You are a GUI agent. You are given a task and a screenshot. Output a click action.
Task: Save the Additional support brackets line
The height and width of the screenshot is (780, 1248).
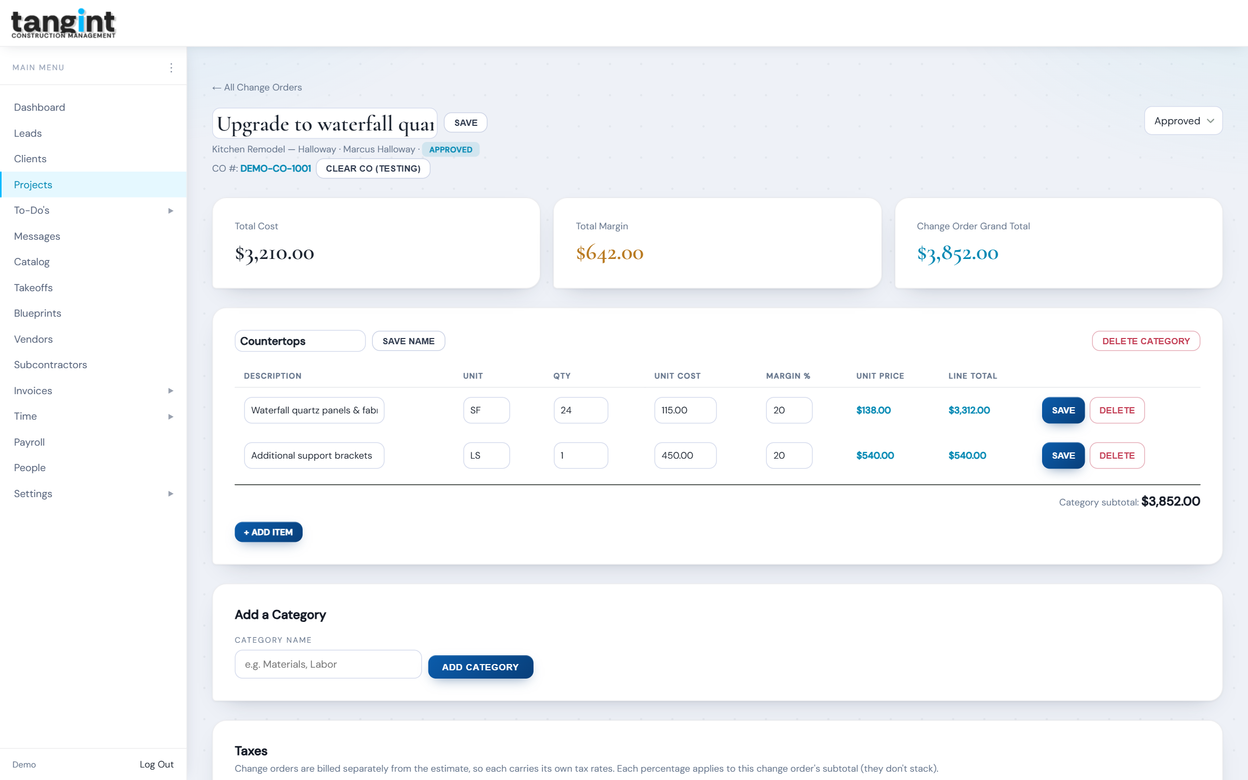click(1063, 456)
